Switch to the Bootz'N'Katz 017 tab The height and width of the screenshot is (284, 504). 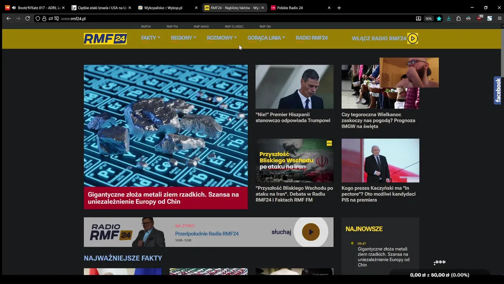(35, 8)
